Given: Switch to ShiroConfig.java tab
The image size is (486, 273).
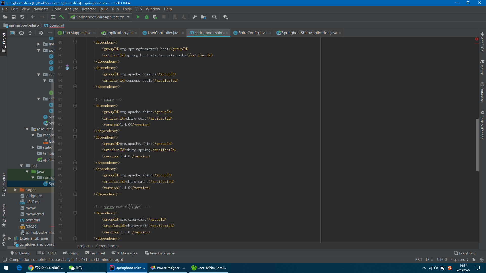Looking at the screenshot, I should [252, 33].
